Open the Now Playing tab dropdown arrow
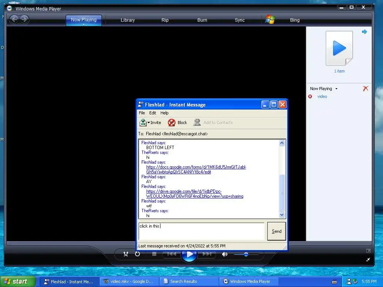 83,25
